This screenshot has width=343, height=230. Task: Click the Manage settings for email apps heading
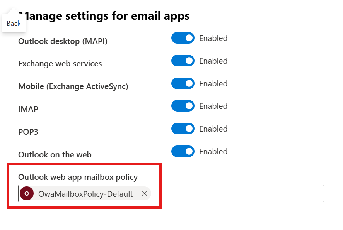tap(104, 16)
